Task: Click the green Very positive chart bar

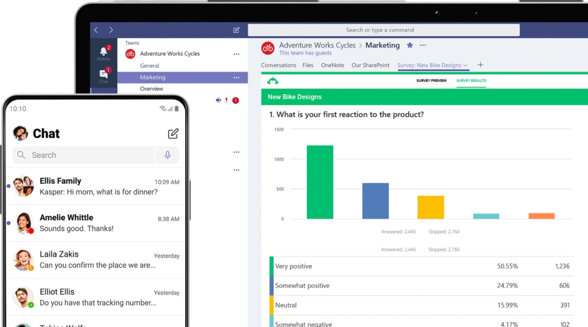Action: coord(319,182)
